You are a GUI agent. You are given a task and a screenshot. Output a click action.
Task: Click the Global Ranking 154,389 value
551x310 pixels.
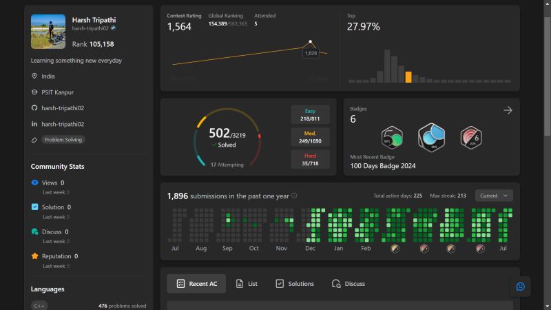(218, 24)
